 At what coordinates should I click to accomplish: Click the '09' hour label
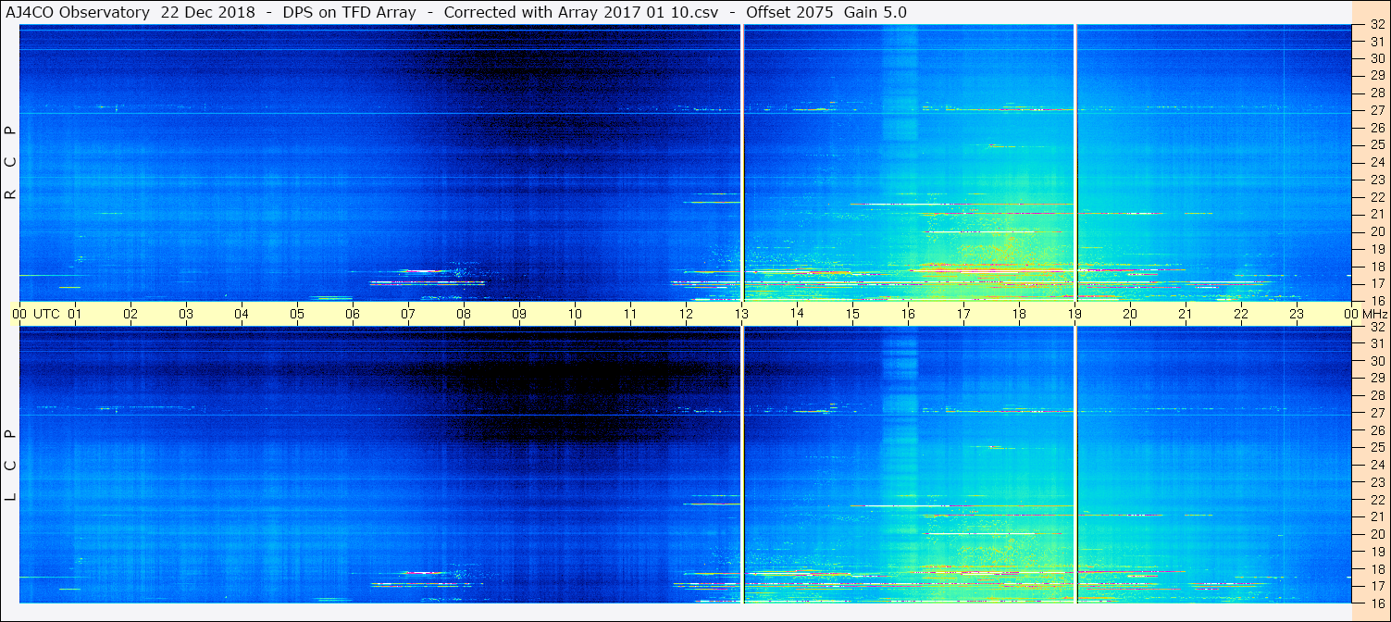tap(519, 314)
